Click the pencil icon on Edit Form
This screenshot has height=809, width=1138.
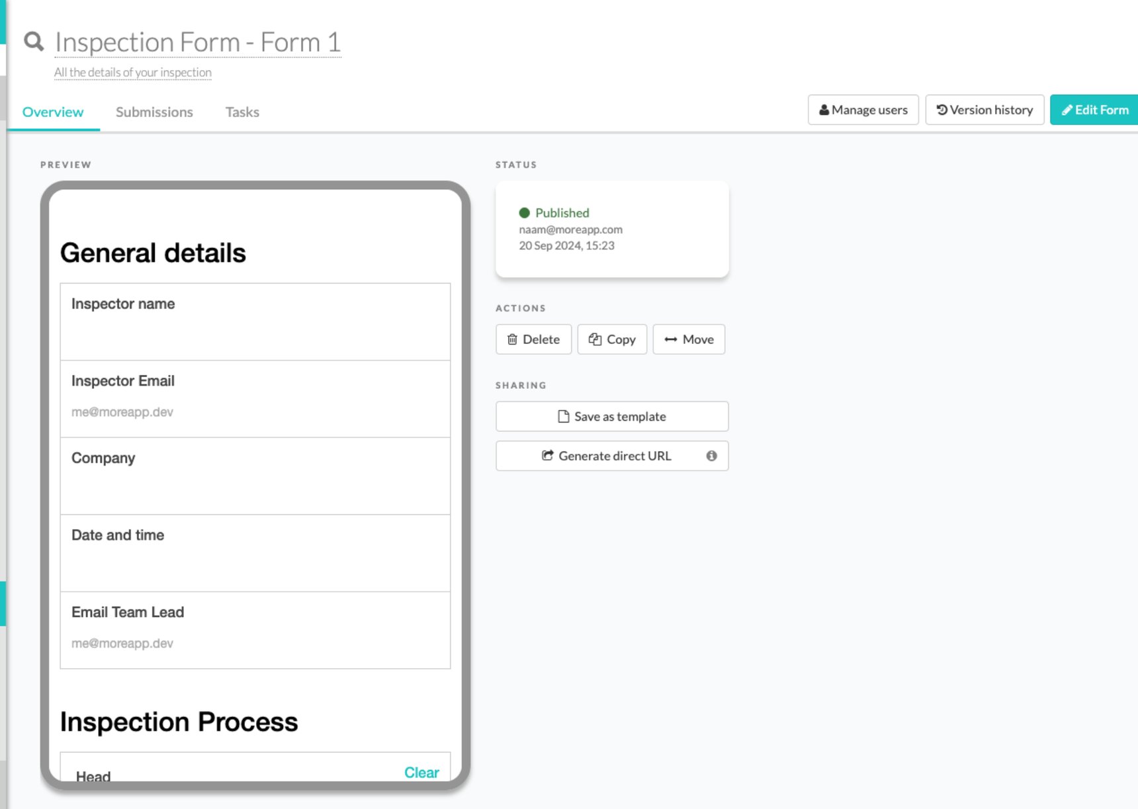1066,110
